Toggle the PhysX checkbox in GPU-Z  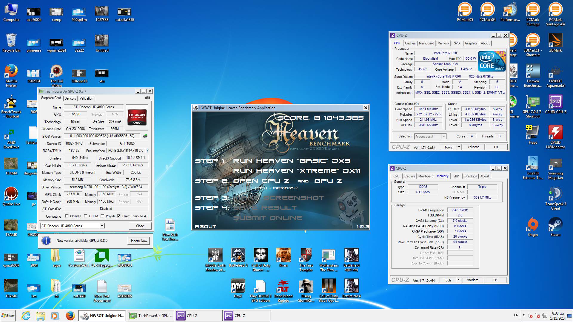(102, 216)
